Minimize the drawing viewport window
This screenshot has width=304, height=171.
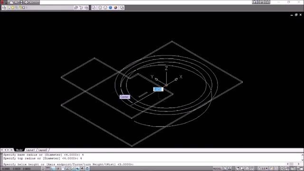[x=292, y=15]
